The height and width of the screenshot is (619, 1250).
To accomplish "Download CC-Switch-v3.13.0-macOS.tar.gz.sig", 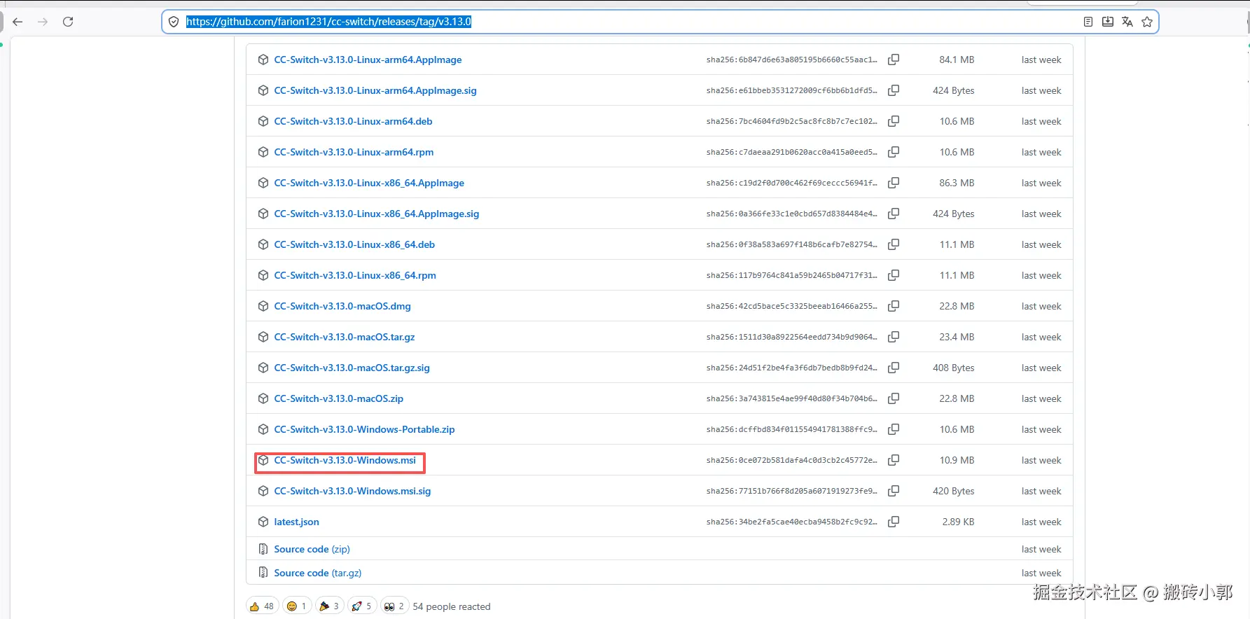I will coord(352,368).
